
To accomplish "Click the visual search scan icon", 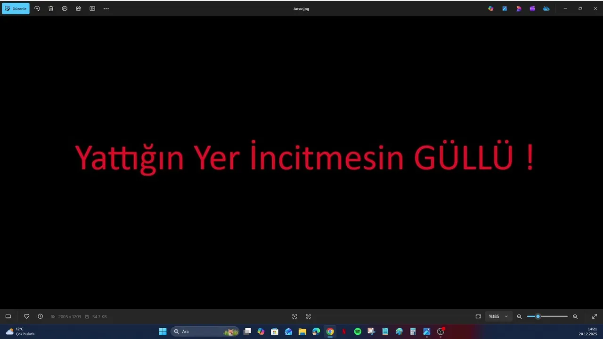I will [294, 316].
